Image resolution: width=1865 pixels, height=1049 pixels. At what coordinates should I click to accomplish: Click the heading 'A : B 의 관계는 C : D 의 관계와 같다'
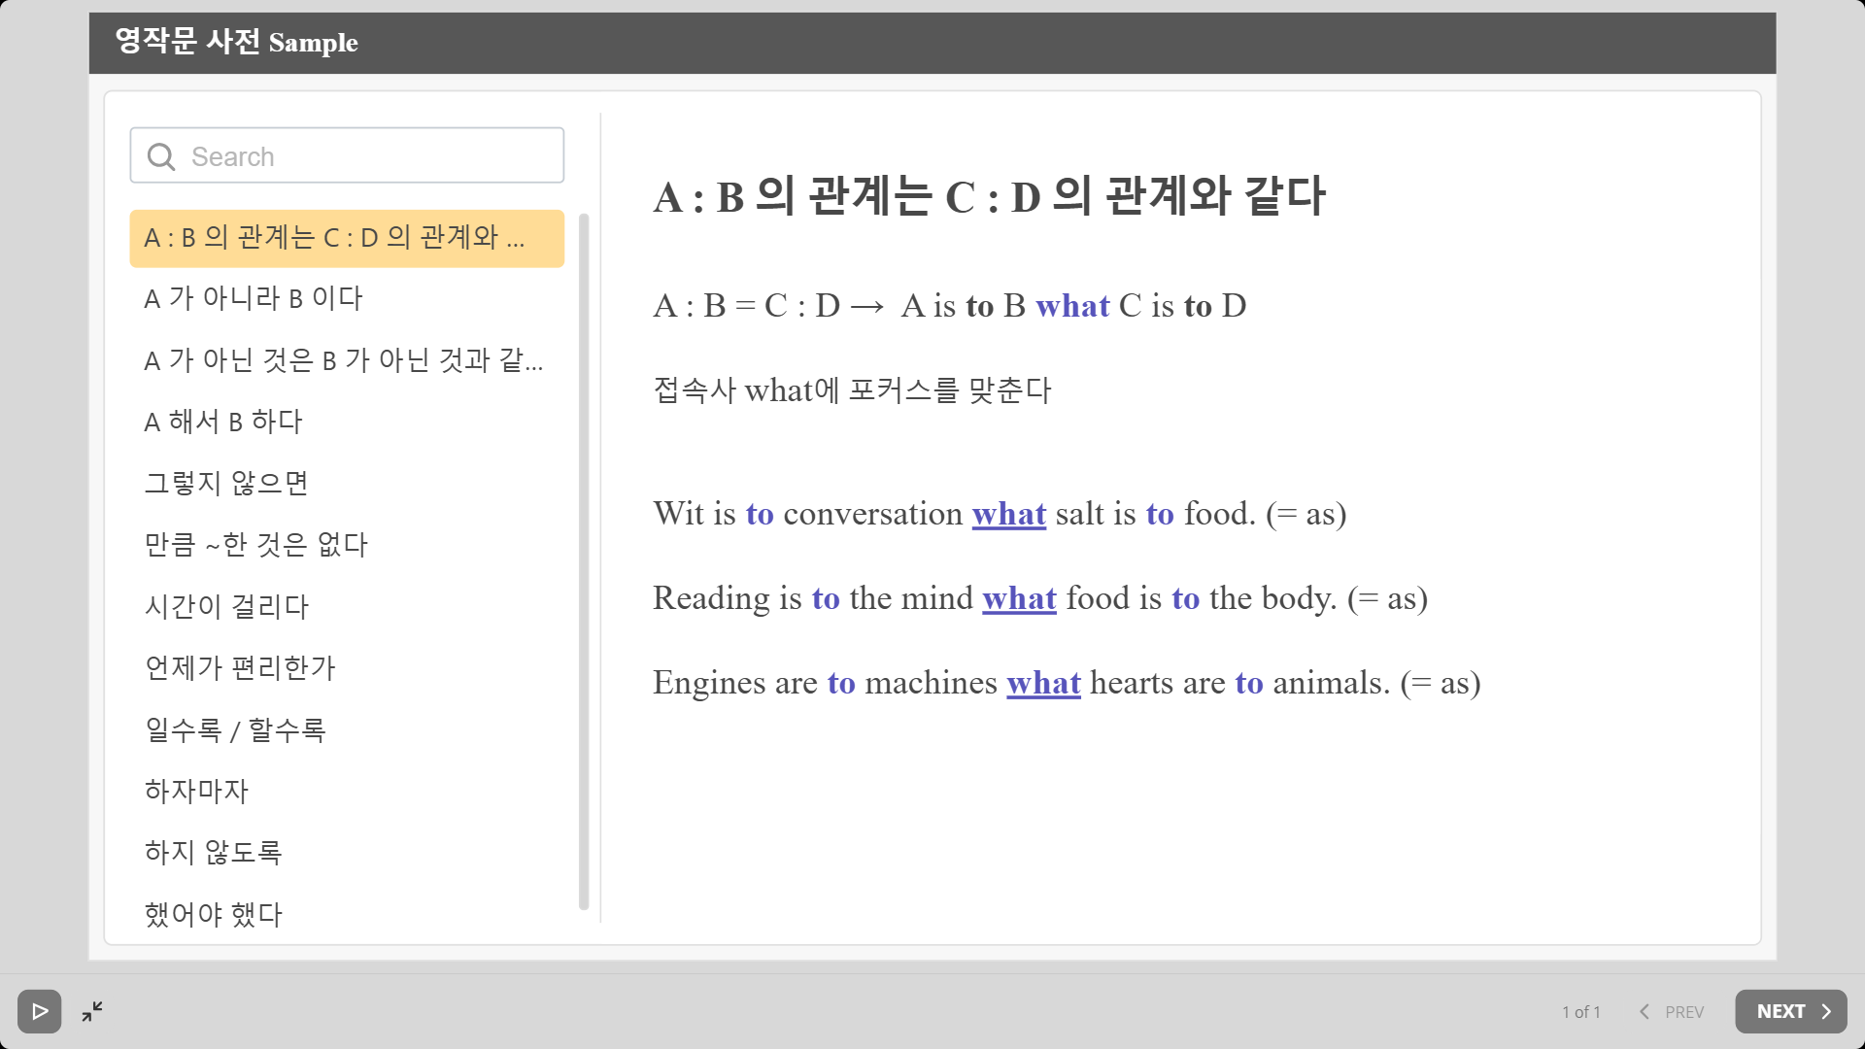pyautogui.click(x=989, y=196)
